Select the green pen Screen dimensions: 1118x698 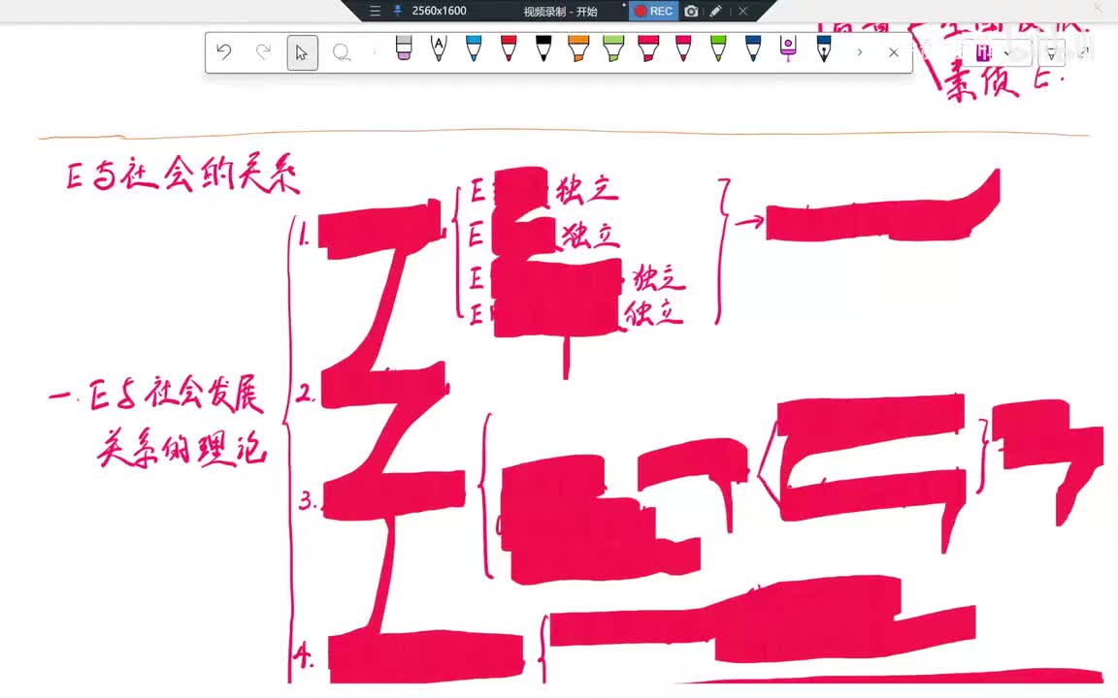[718, 48]
